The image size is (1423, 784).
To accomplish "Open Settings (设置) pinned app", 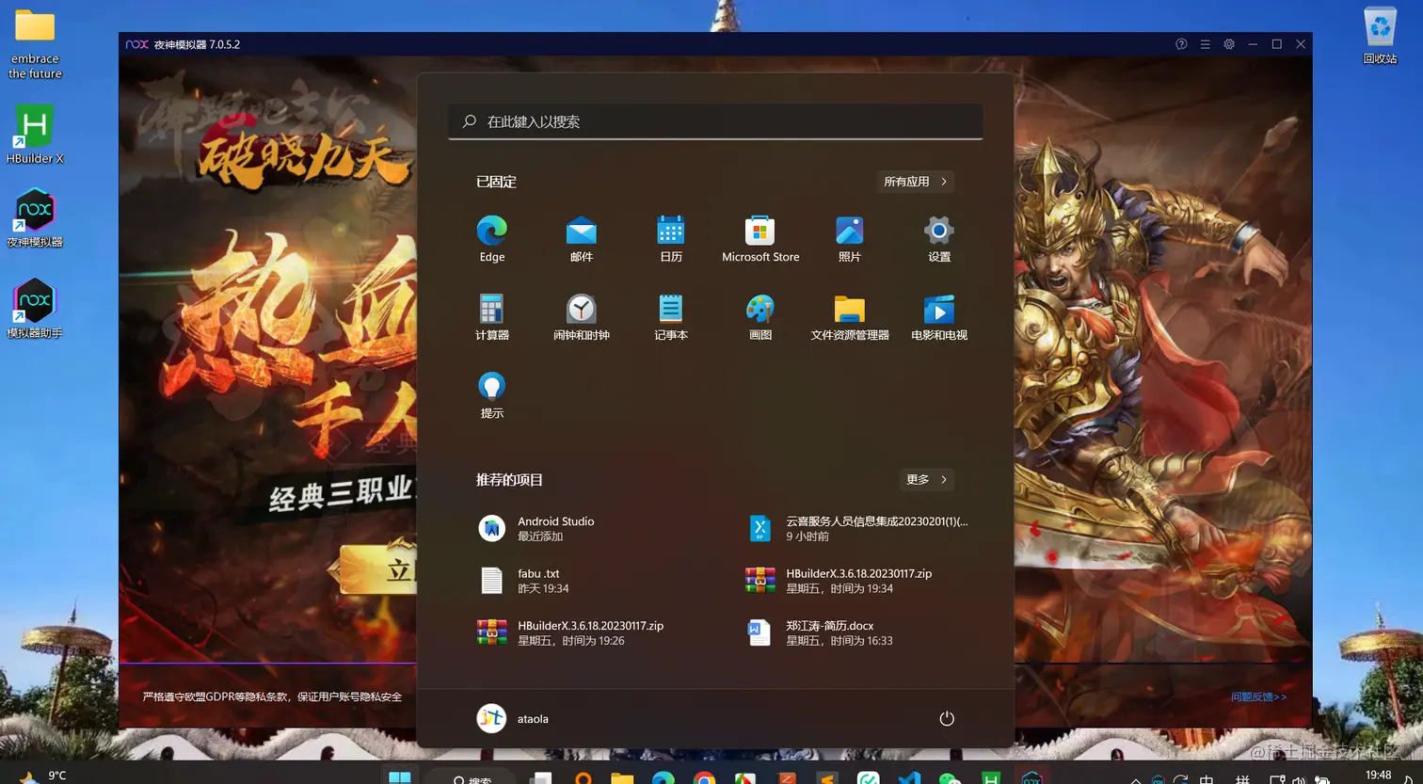I will [938, 238].
